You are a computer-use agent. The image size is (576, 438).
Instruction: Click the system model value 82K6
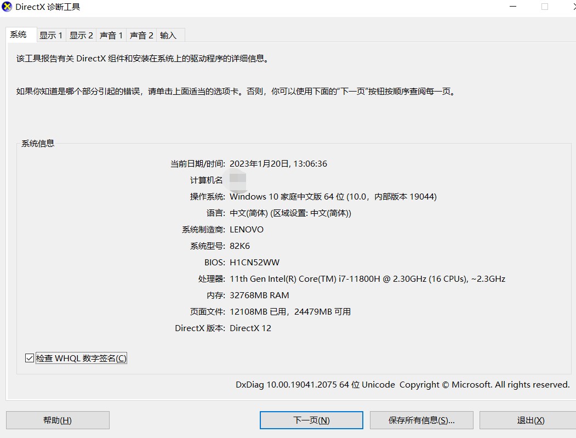(240, 246)
